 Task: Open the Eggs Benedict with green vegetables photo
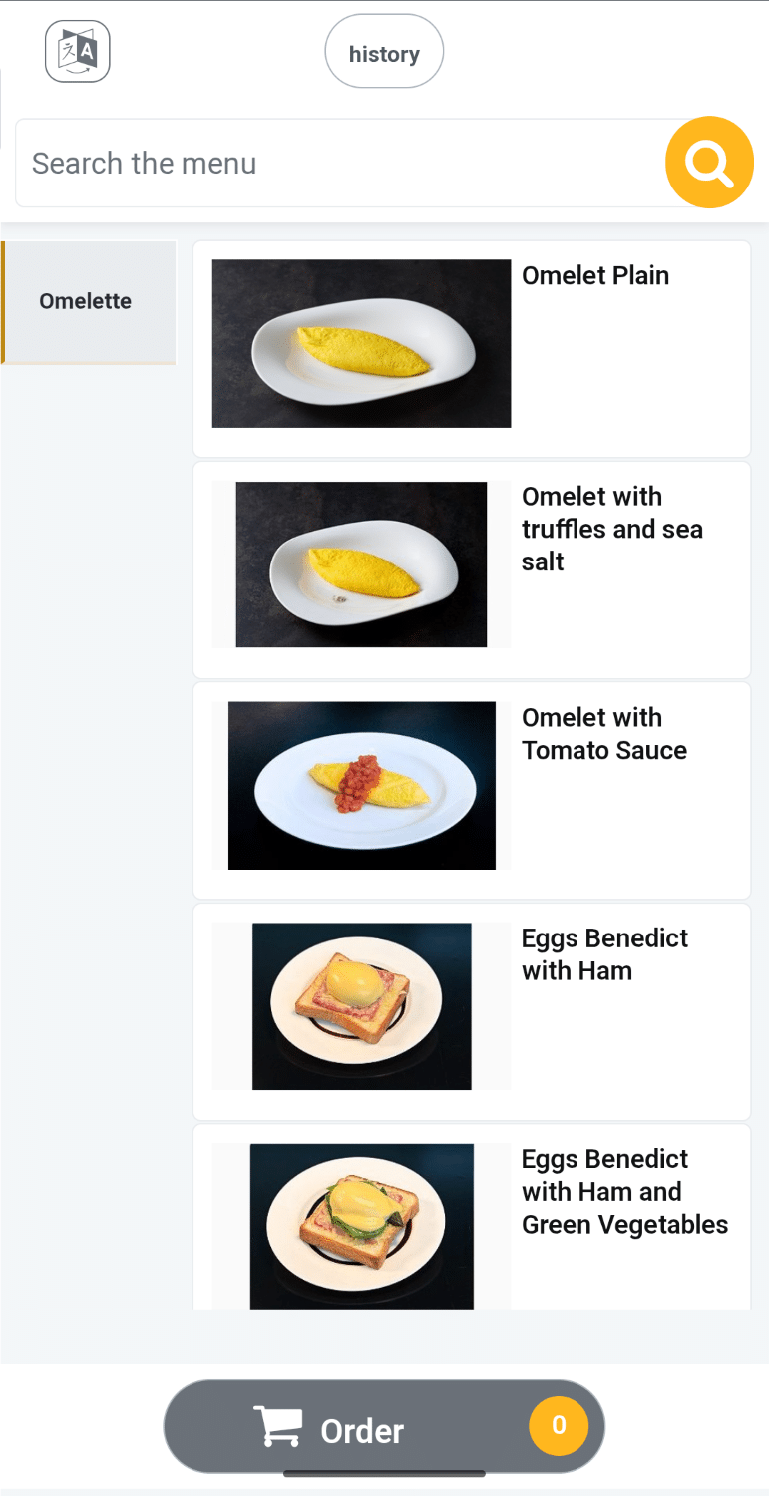361,1227
